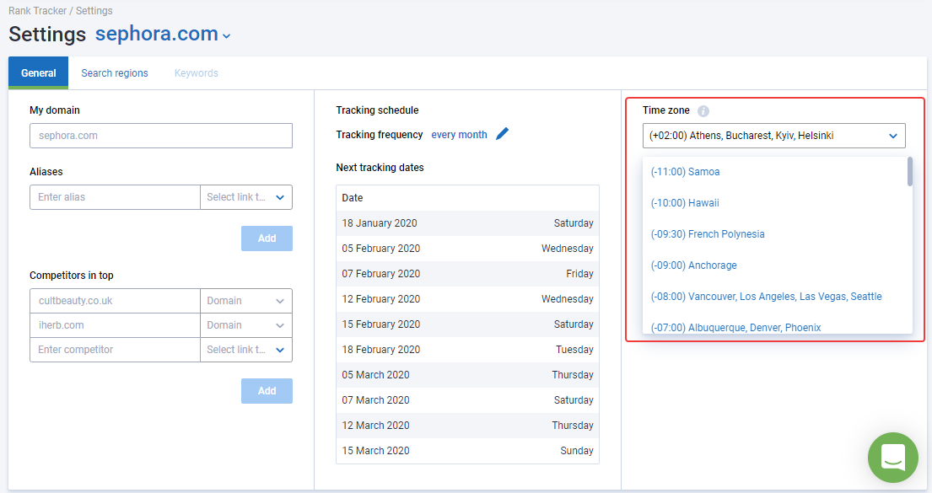Click the 07 February 2020 date row

pos(467,274)
